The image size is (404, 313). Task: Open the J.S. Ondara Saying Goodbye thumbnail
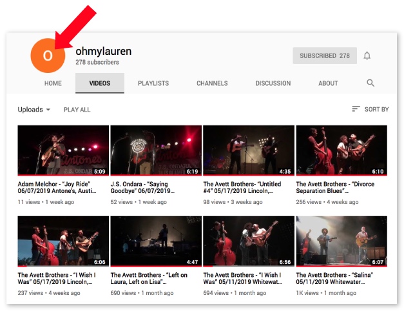point(156,150)
